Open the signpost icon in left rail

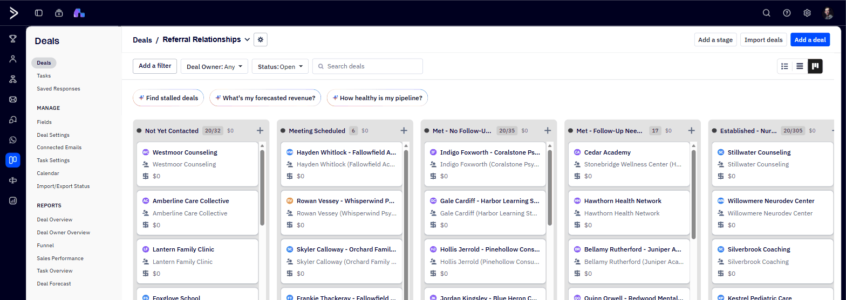(x=13, y=180)
